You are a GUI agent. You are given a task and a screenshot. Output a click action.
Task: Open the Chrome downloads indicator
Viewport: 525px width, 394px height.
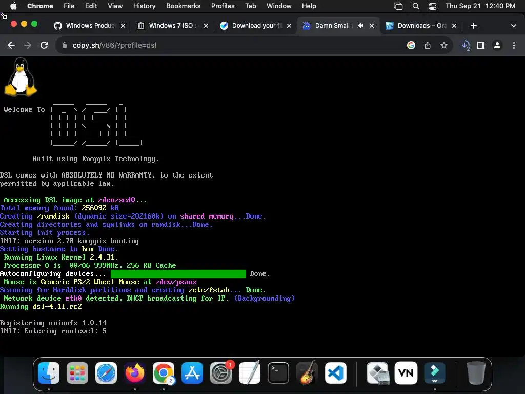point(466,45)
